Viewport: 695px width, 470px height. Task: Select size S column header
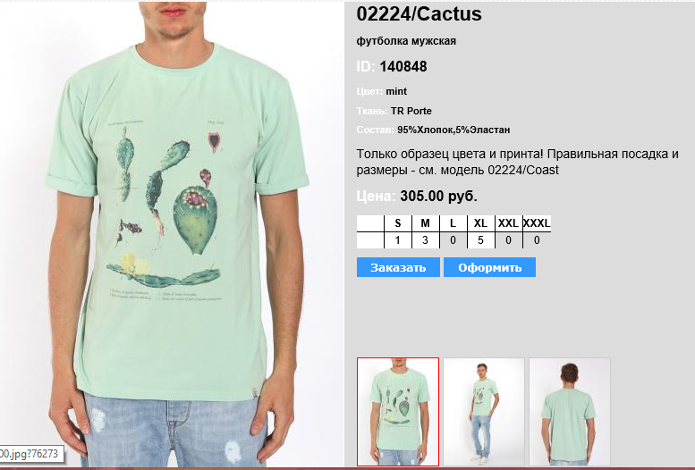pyautogui.click(x=397, y=223)
